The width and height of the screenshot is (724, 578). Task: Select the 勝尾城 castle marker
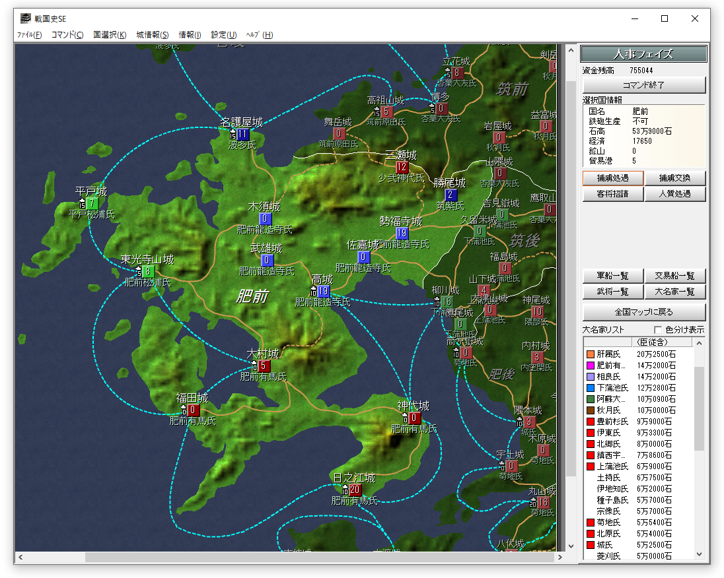451,195
